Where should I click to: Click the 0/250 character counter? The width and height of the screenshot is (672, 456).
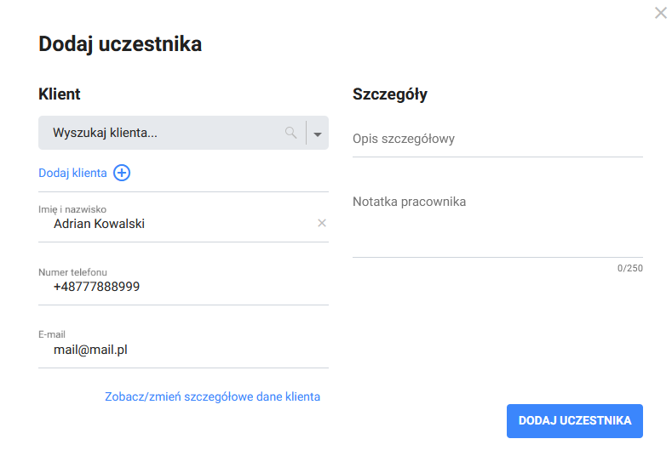630,268
